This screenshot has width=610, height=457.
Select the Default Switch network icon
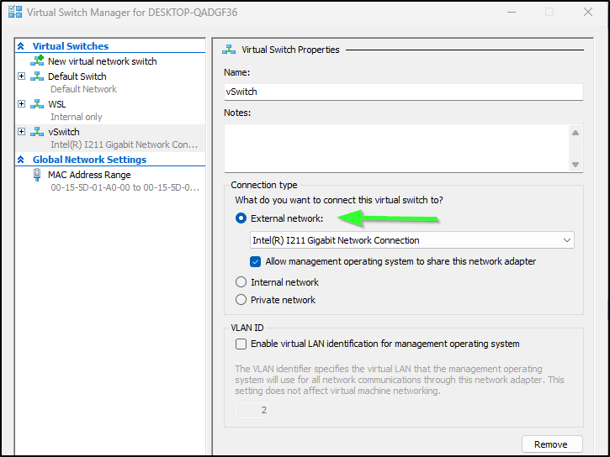tap(37, 76)
